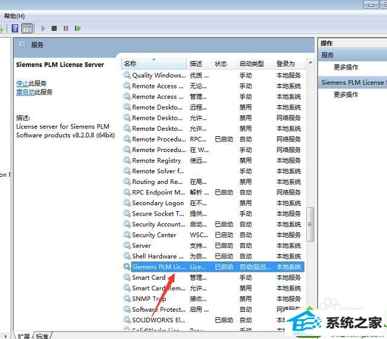
Task: Select the Server service name
Action: pos(141,246)
